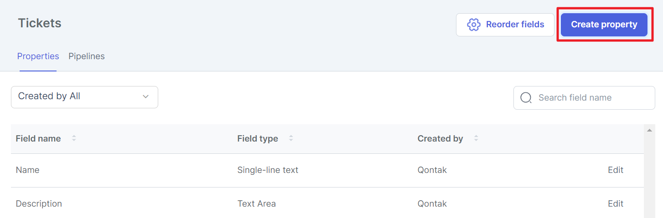Click the scrollbar up arrow

coord(649,131)
